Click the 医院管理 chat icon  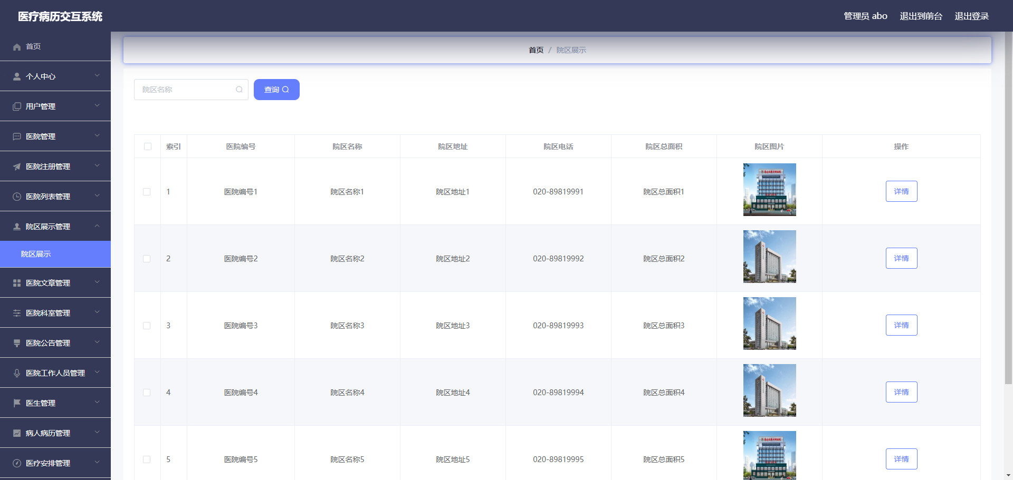tap(17, 136)
